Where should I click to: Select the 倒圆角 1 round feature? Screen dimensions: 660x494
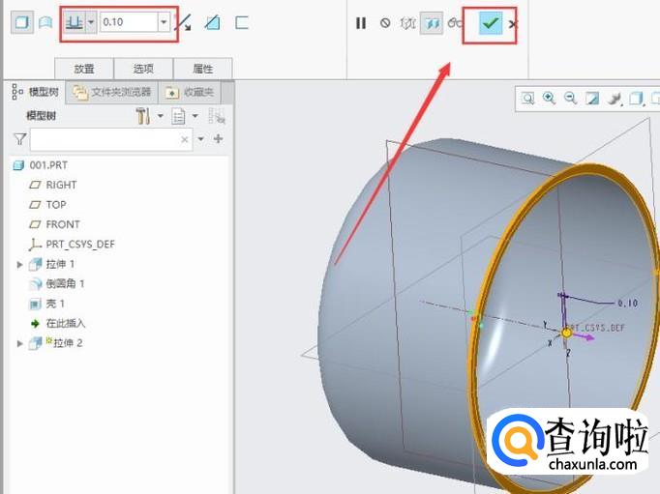coord(56,284)
